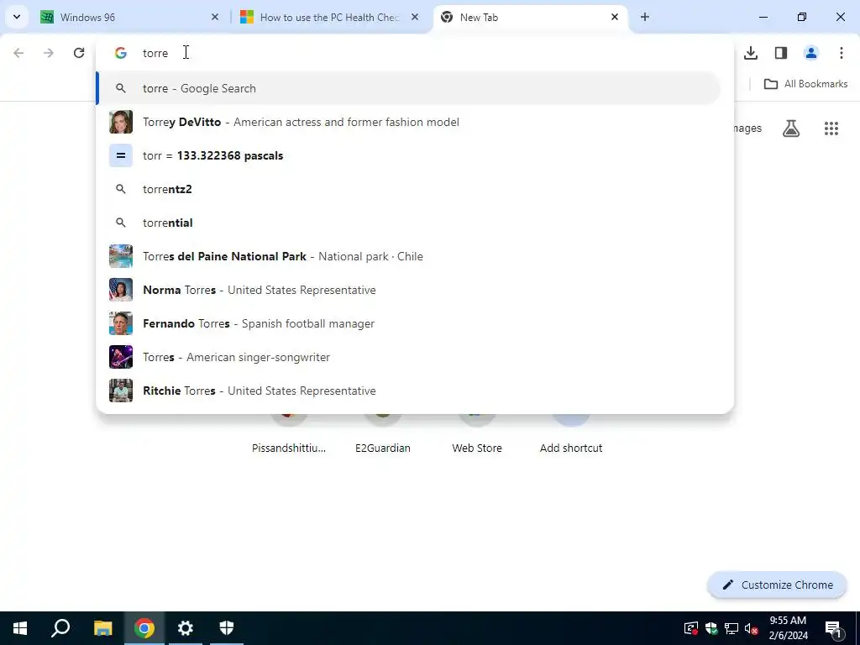Viewport: 860px width, 645px height.
Task: Switch to the PC Health Check tab
Action: click(x=329, y=17)
